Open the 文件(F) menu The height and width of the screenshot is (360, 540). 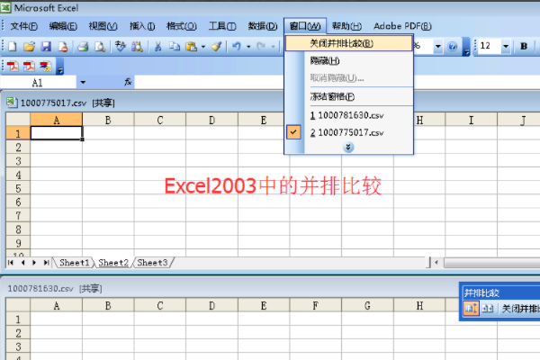[23, 26]
